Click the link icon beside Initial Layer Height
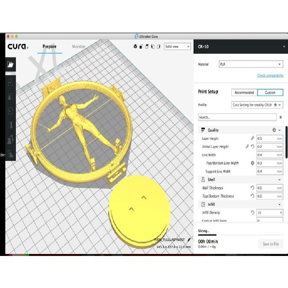The height and width of the screenshot is (288, 288). coord(247,147)
